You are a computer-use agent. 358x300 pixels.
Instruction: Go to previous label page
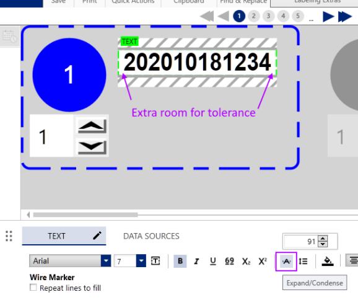[224, 17]
